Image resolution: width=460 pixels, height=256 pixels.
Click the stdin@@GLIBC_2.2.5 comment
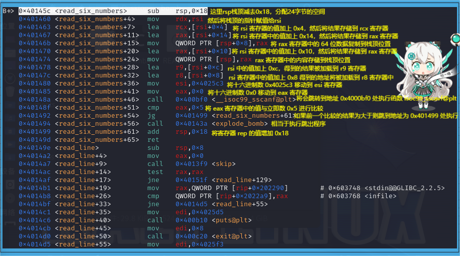404,188
